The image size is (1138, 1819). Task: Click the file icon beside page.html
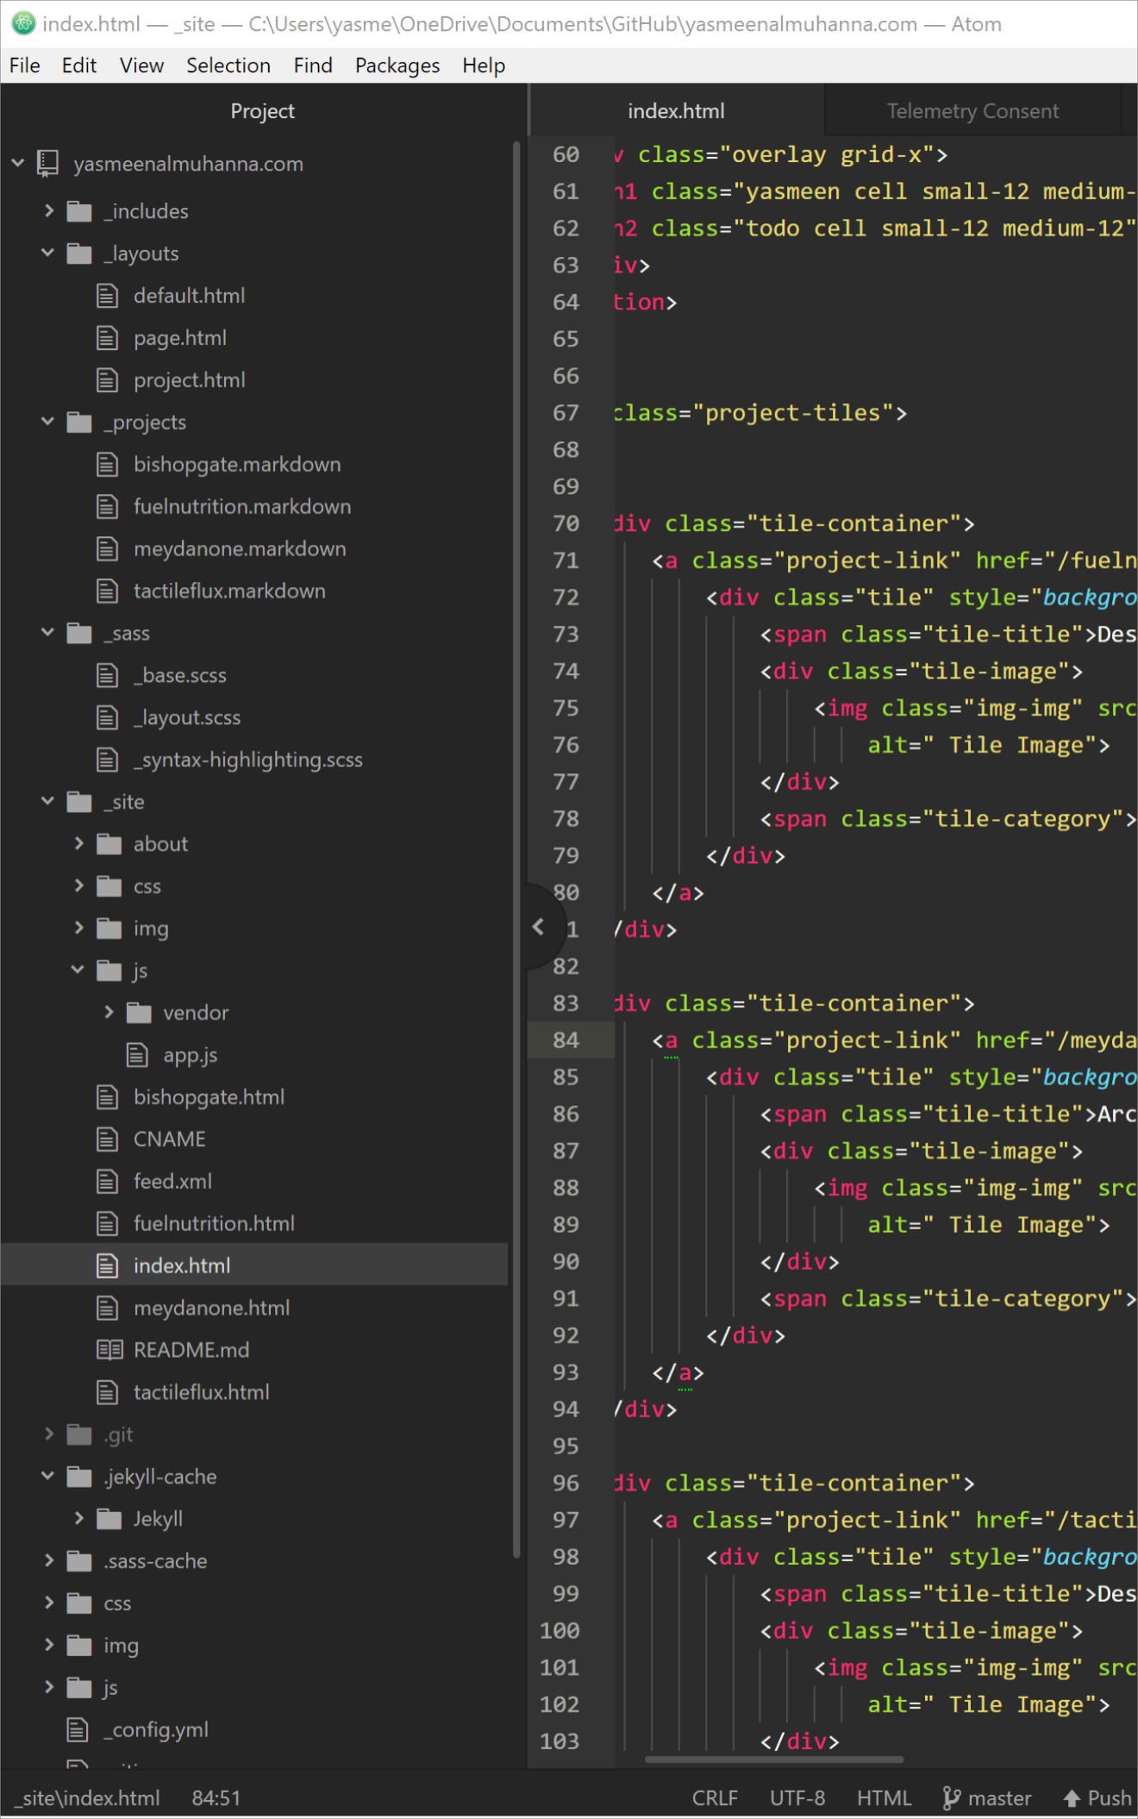point(107,338)
